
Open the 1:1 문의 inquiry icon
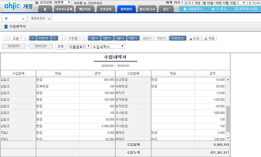coord(219,9)
